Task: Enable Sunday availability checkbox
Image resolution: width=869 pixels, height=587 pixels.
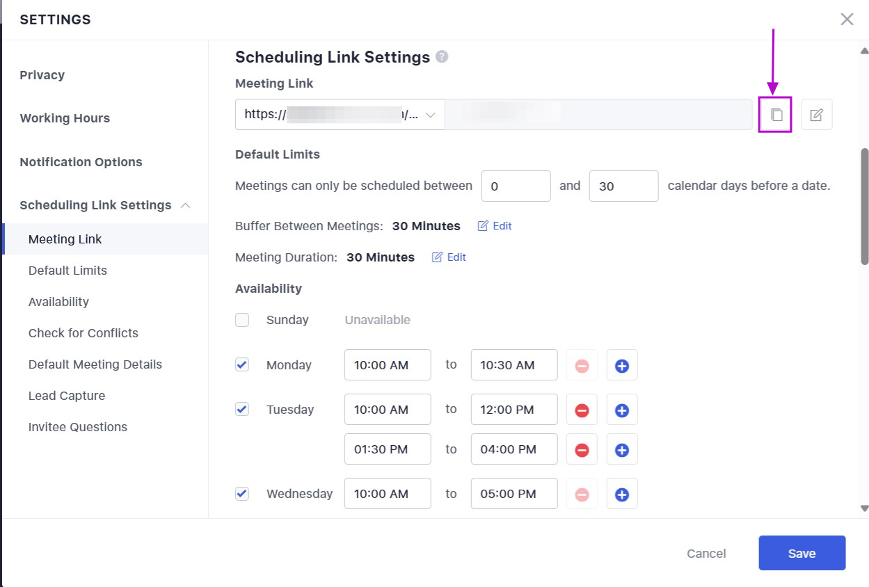Action: 242,320
